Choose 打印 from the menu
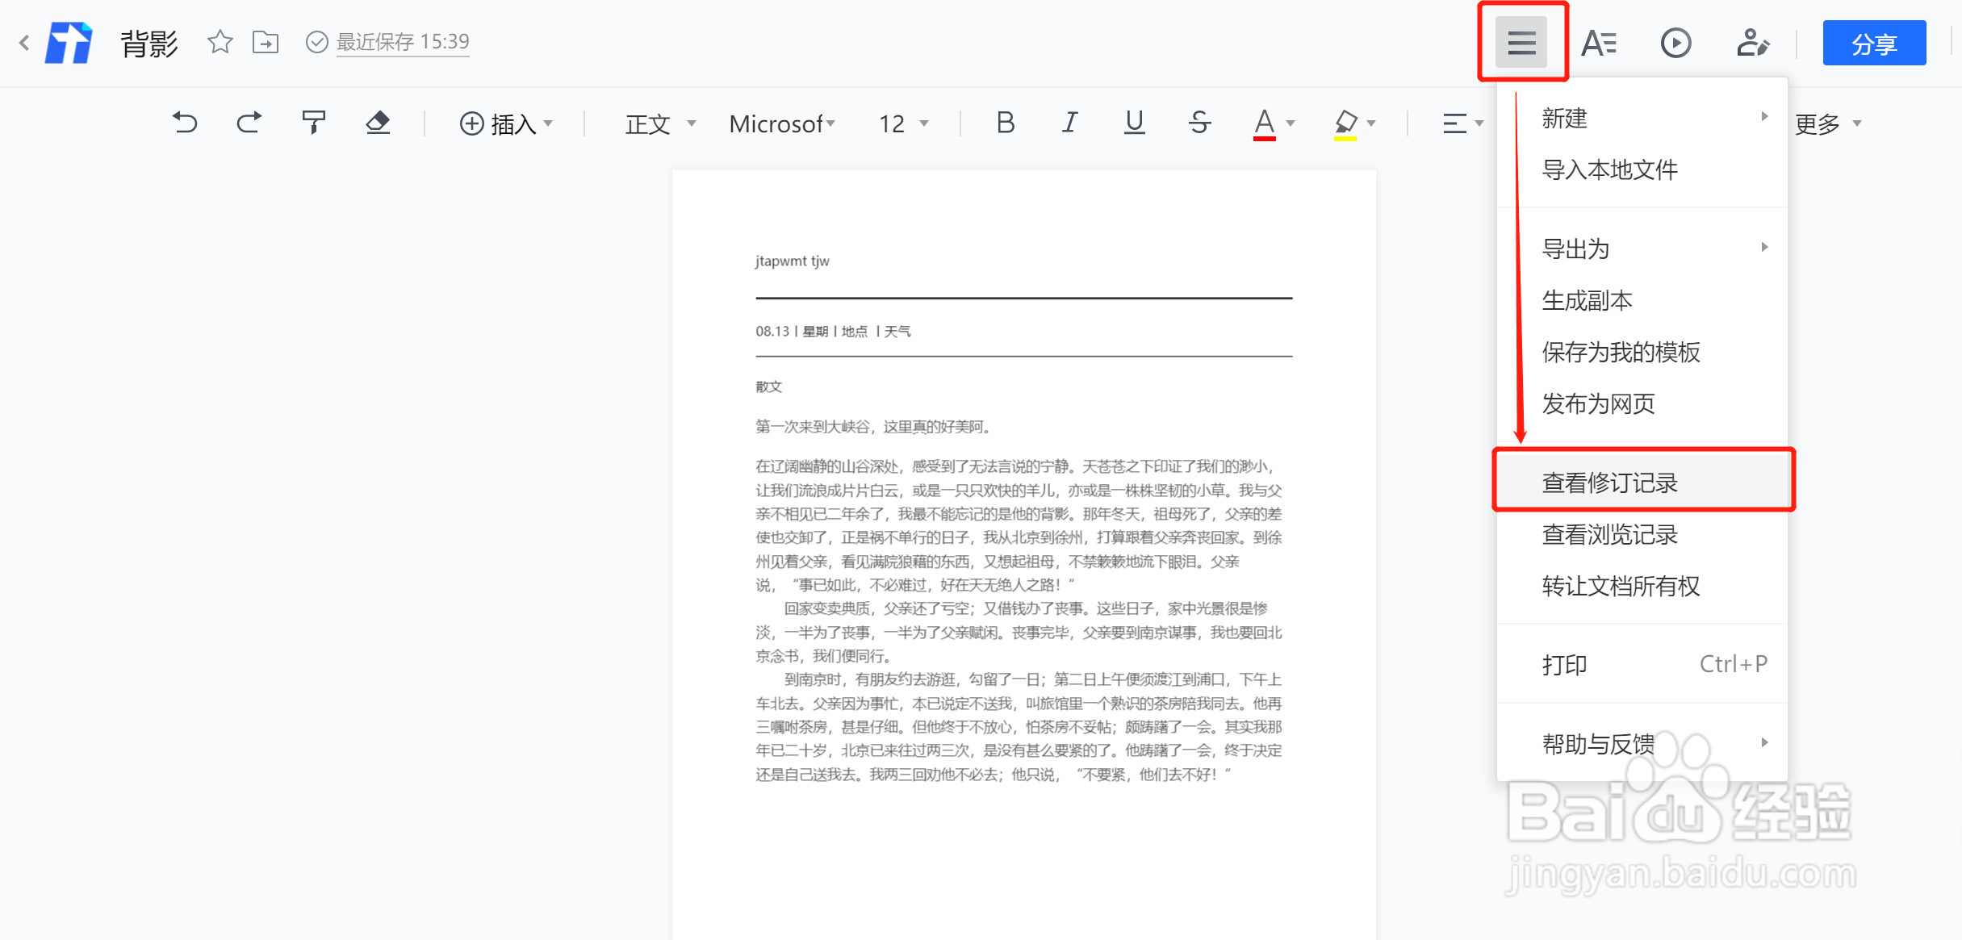Screen dimensions: 1962x940 [1564, 663]
